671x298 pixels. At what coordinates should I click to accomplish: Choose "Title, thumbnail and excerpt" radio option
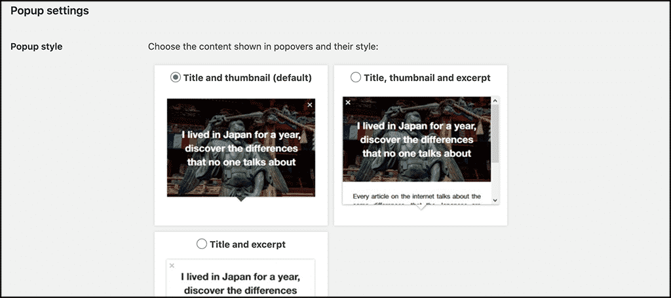pyautogui.click(x=356, y=77)
